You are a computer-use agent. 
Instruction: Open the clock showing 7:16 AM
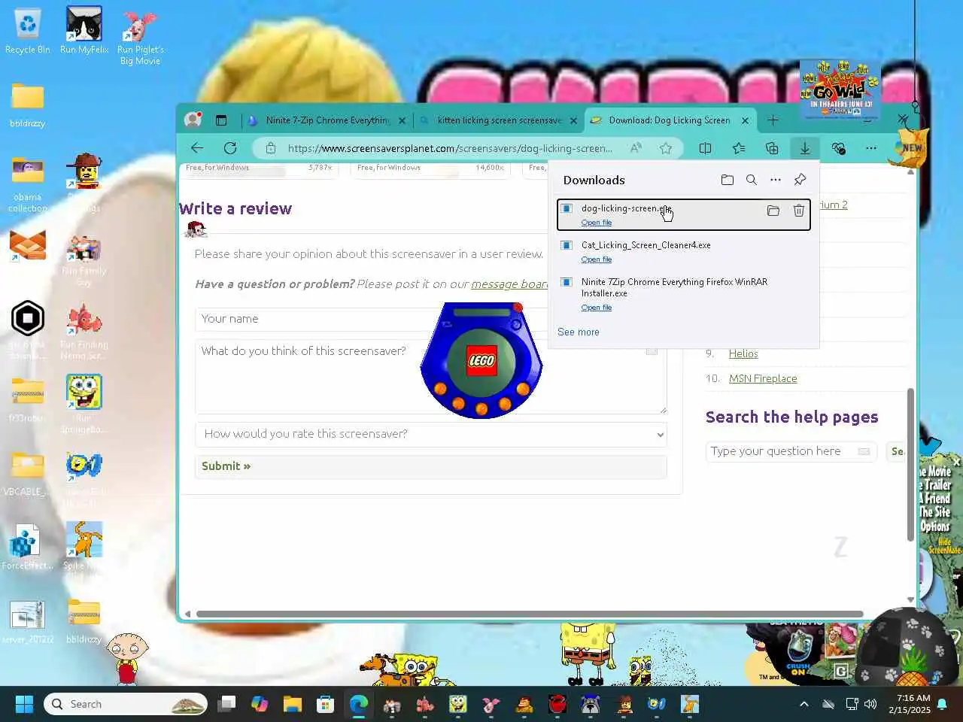(x=910, y=704)
